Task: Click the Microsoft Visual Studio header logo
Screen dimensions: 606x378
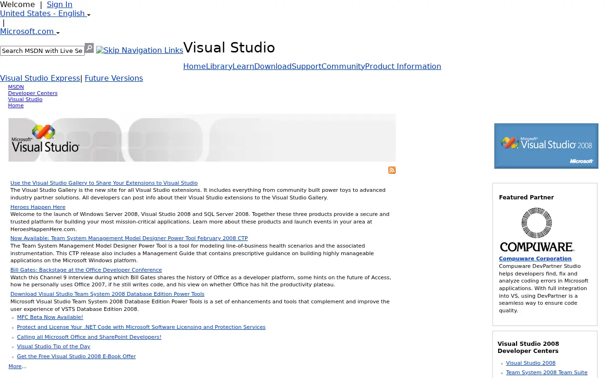Action: (x=45, y=138)
